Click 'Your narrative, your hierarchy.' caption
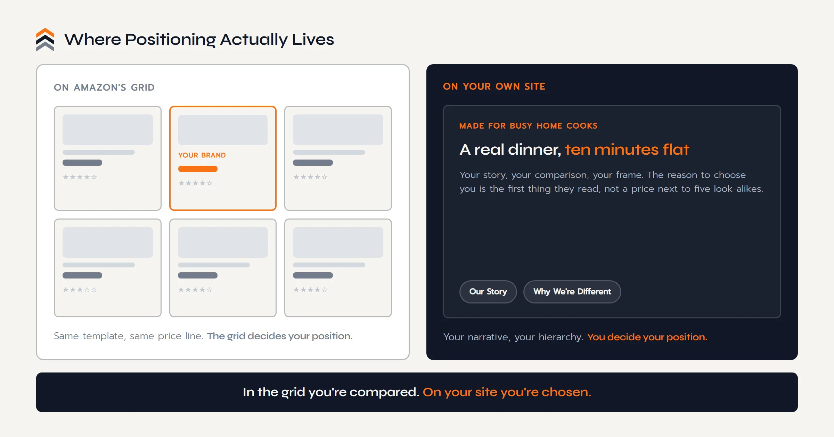This screenshot has height=437, width=834. pyautogui.click(x=513, y=337)
